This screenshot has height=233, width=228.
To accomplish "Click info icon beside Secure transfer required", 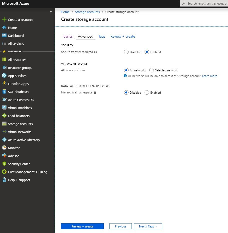I will 95,52.
